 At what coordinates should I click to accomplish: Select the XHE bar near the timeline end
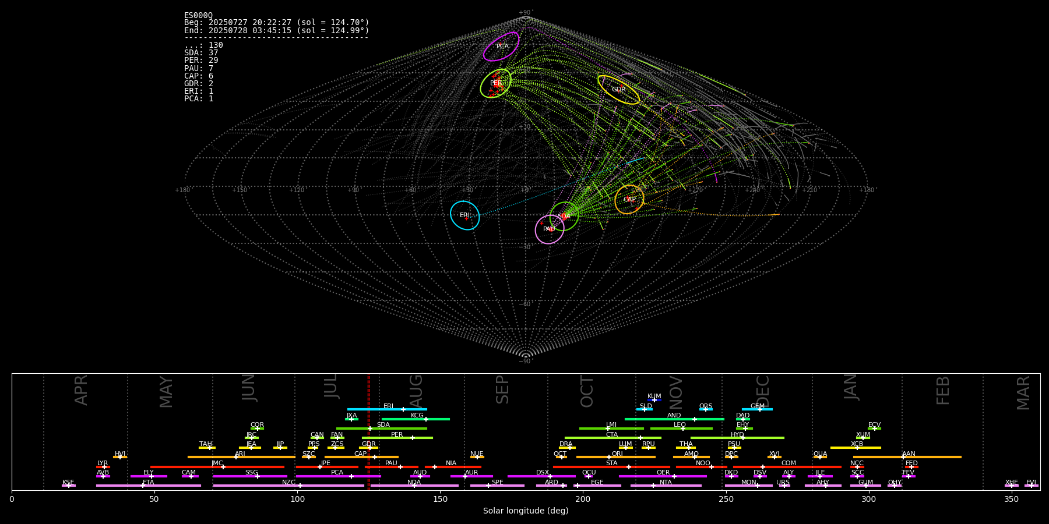tap(1012, 486)
